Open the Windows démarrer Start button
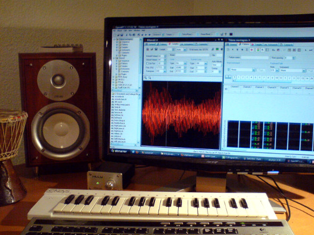 119,151
